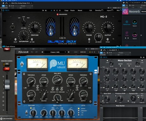
Task: Click Pulsar DUAL INPUT knob
Action: [57, 80]
